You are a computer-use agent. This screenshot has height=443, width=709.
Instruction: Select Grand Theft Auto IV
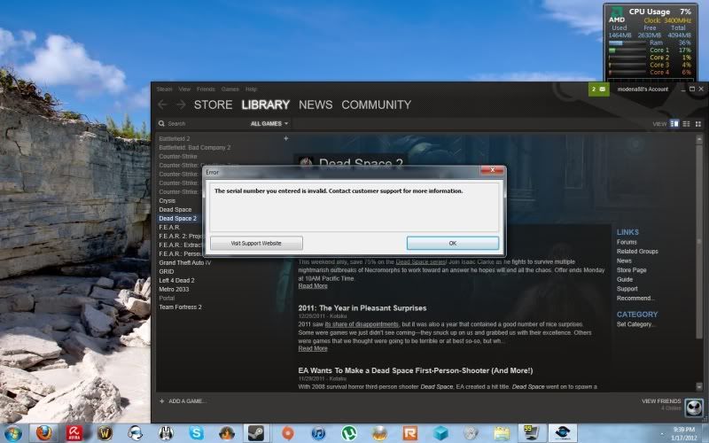click(184, 262)
